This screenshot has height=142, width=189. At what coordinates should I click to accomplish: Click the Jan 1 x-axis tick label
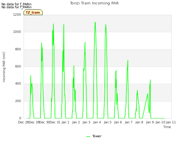(x=66, y=122)
